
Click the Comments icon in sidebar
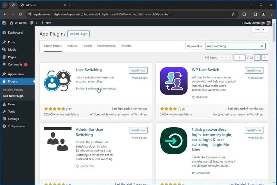point(4,64)
